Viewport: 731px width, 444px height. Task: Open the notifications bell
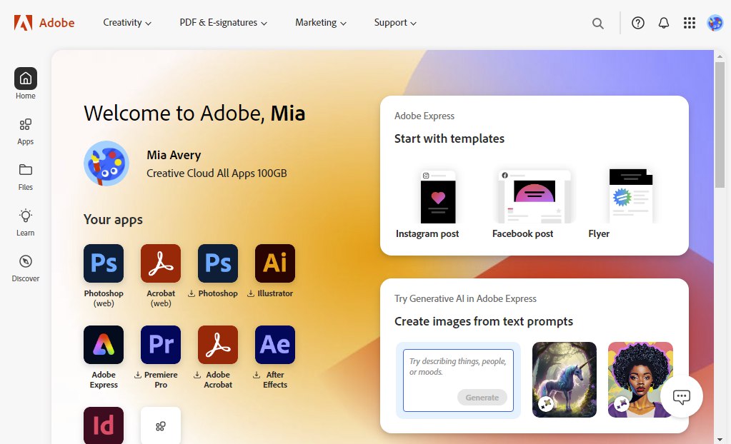click(663, 22)
